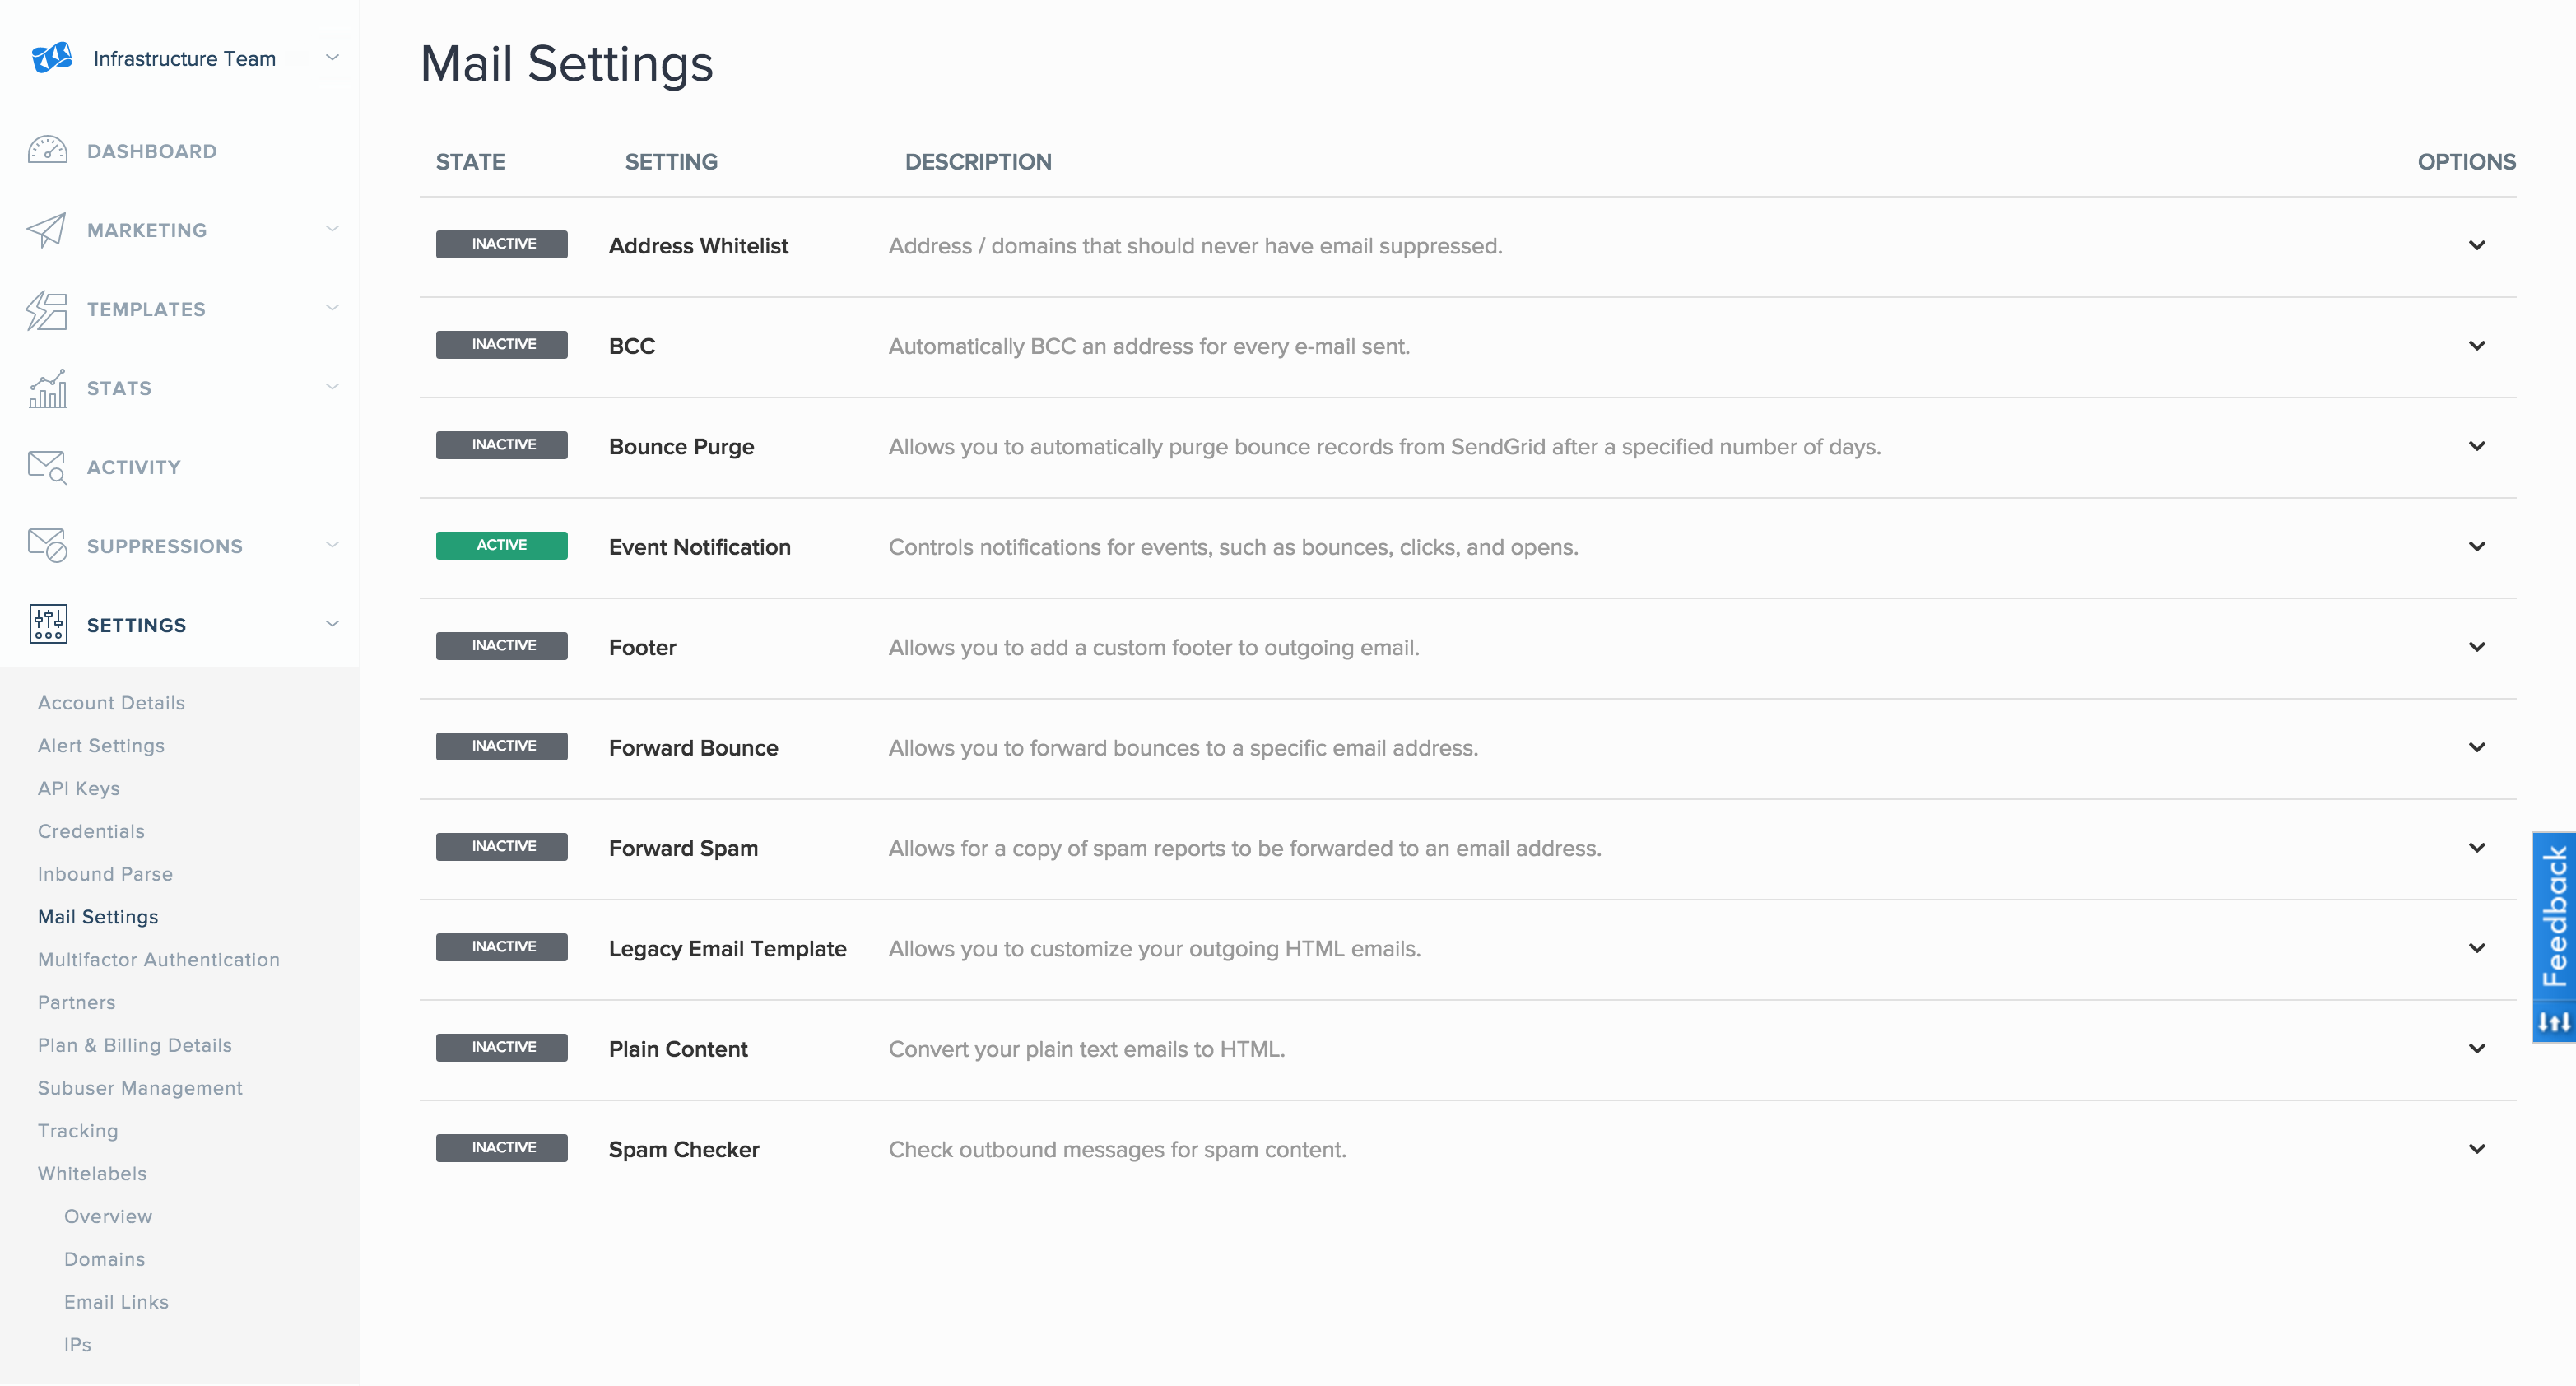This screenshot has width=2576, height=1386.
Task: Open the API Keys page
Action: click(x=78, y=788)
